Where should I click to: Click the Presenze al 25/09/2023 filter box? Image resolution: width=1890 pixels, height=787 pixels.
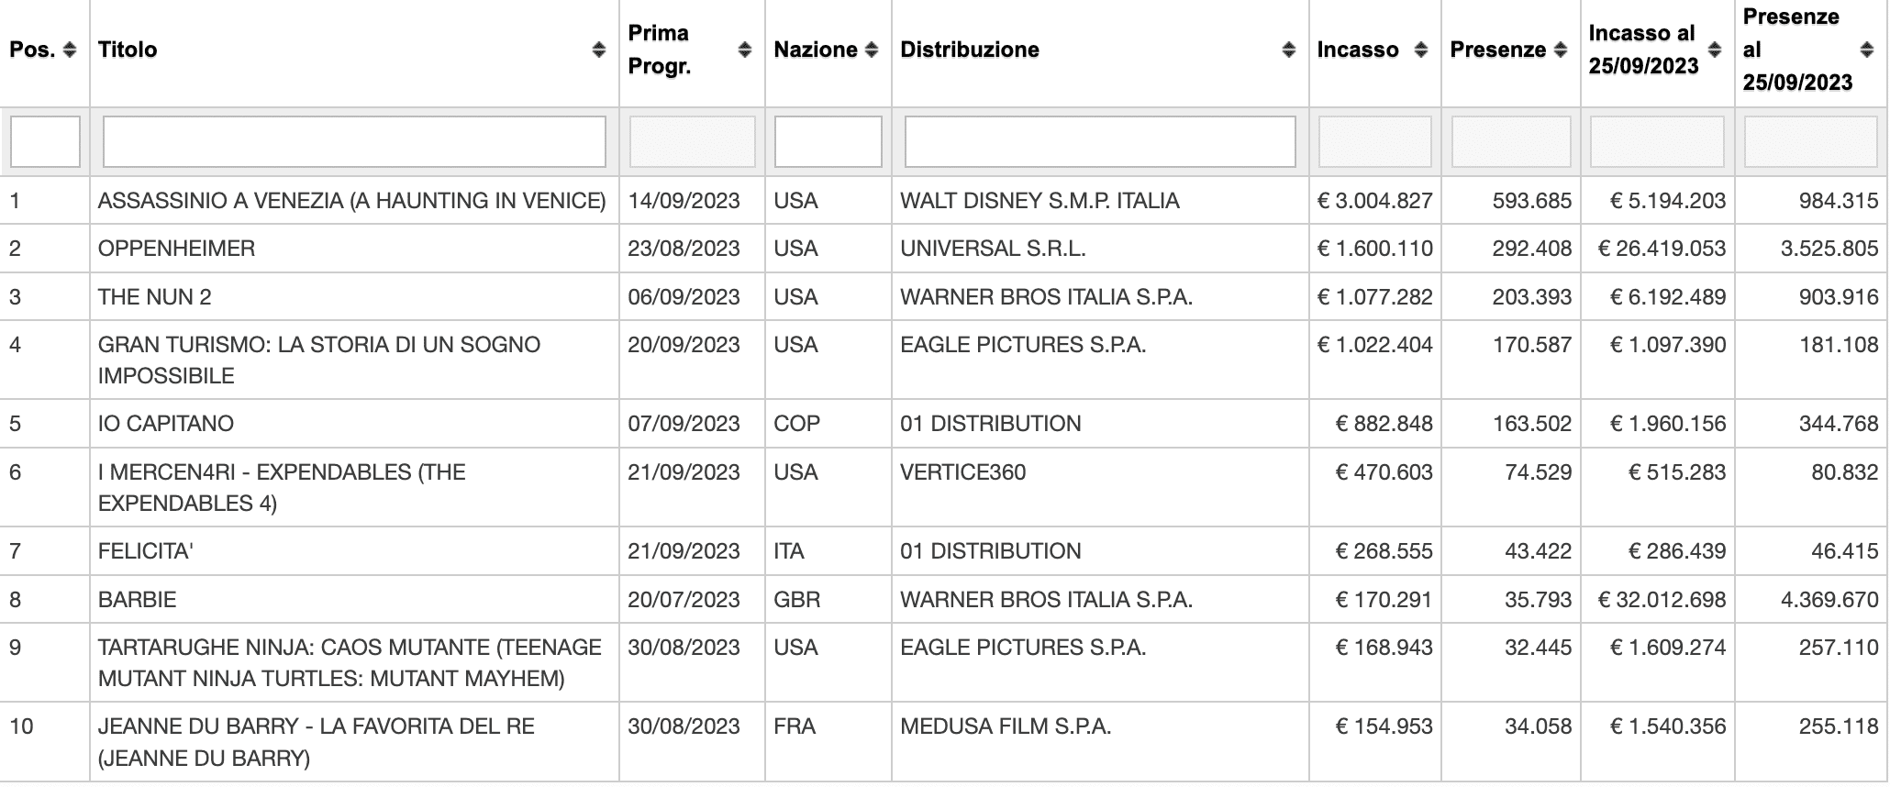click(x=1810, y=141)
